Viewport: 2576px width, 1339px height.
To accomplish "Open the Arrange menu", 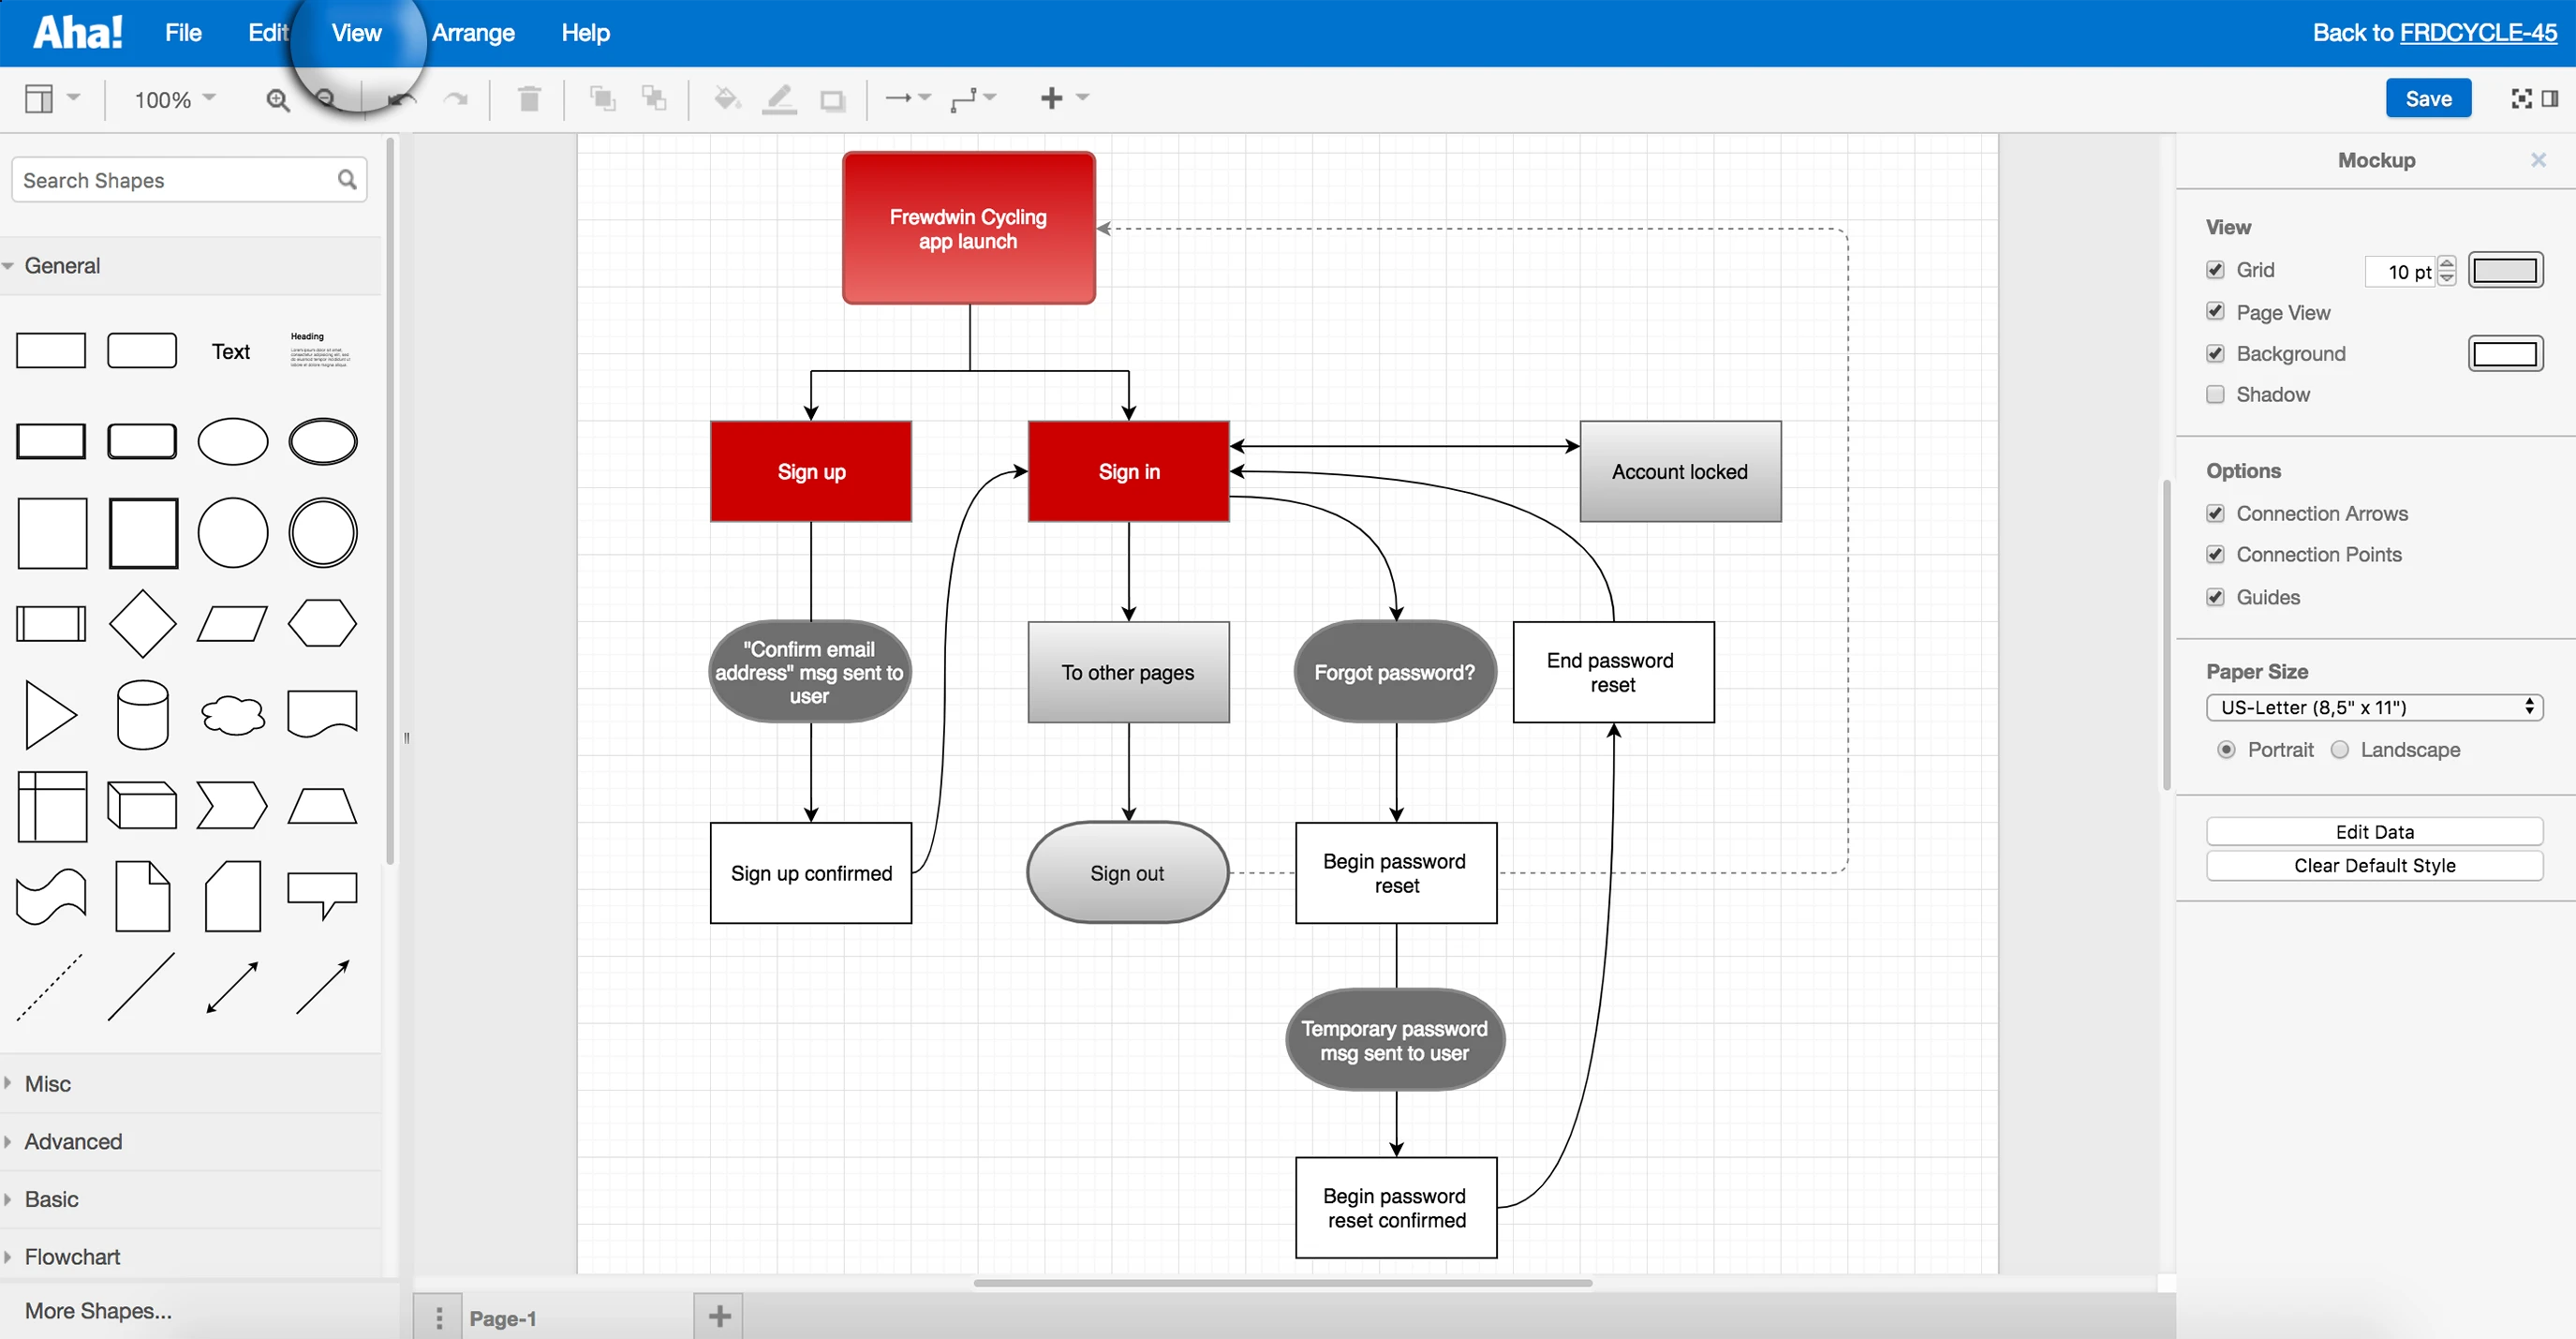I will [x=473, y=33].
